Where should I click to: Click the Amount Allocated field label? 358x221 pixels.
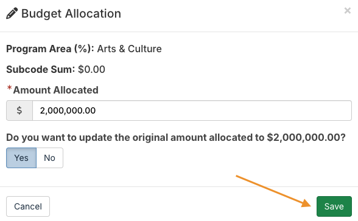pyautogui.click(x=56, y=90)
